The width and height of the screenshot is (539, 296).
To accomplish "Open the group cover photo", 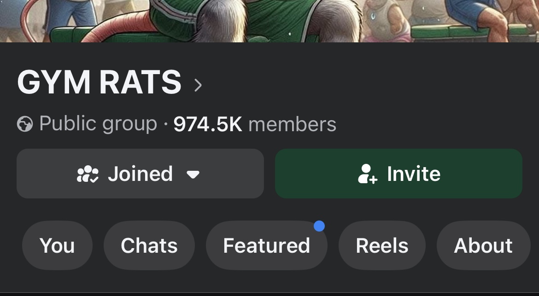I will tap(269, 21).
